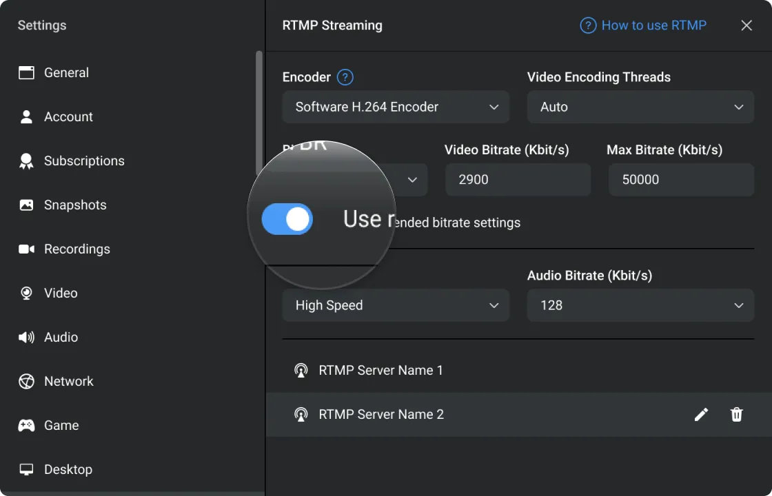
Task: Click the Subscriptions badge icon in sidebar
Action: point(26,161)
